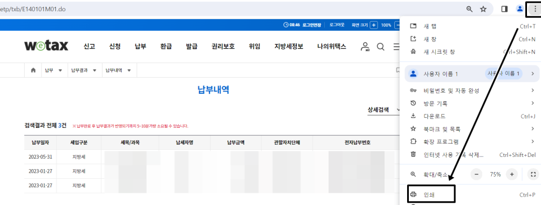This screenshot has width=541, height=205.
Task: Click the address bar URL field
Action: click(x=231, y=9)
